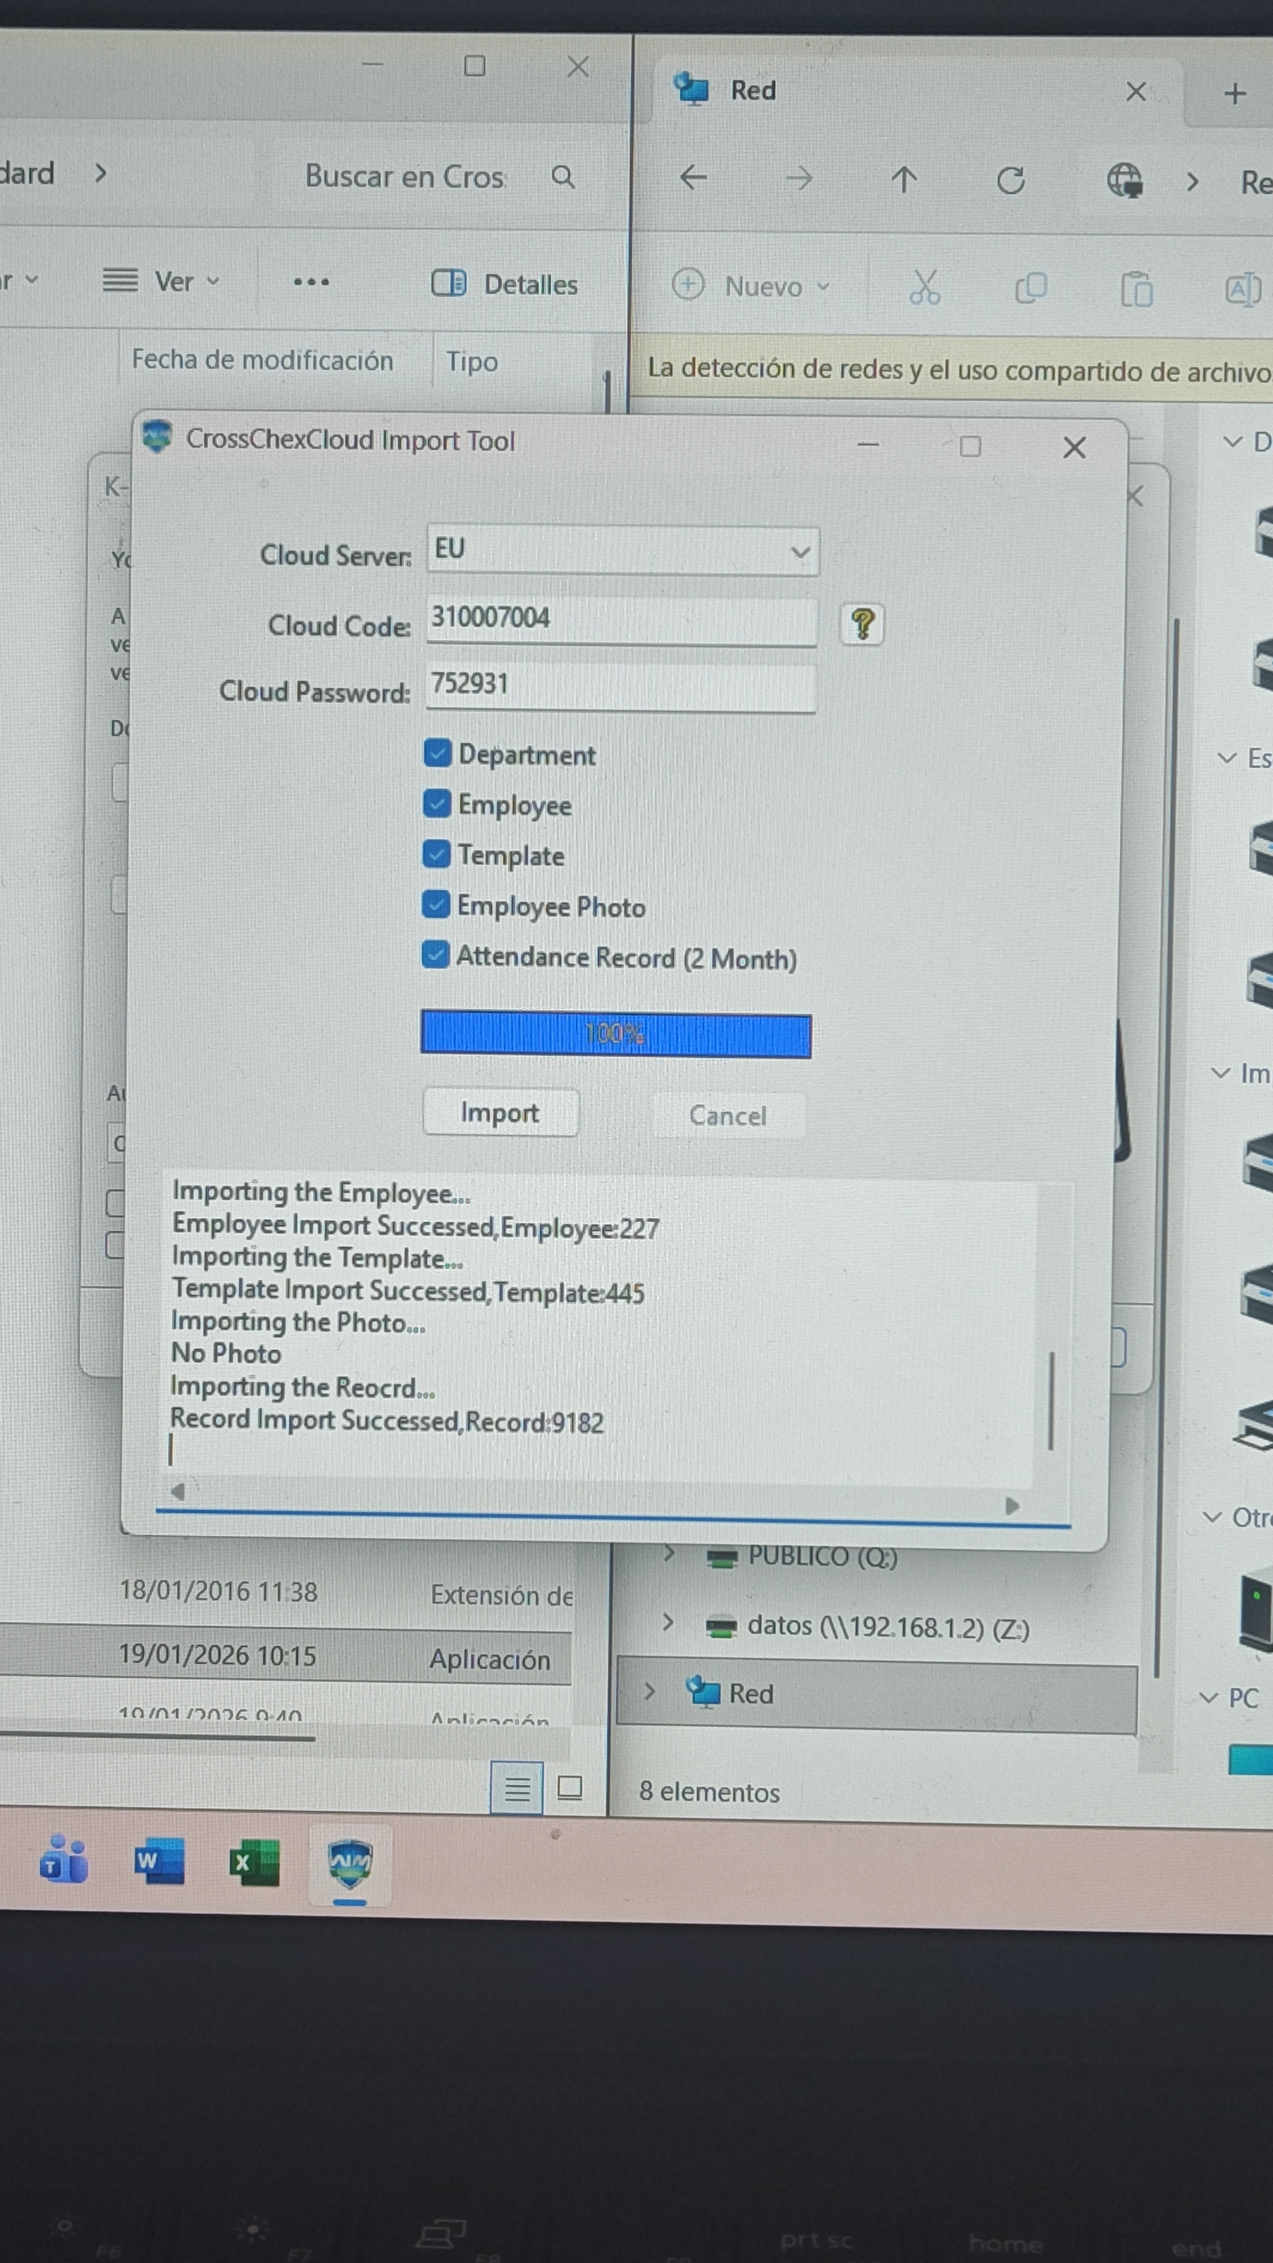This screenshot has width=1273, height=2263.
Task: Click the magnifier search icon in left Explorer
Action: [x=563, y=177]
